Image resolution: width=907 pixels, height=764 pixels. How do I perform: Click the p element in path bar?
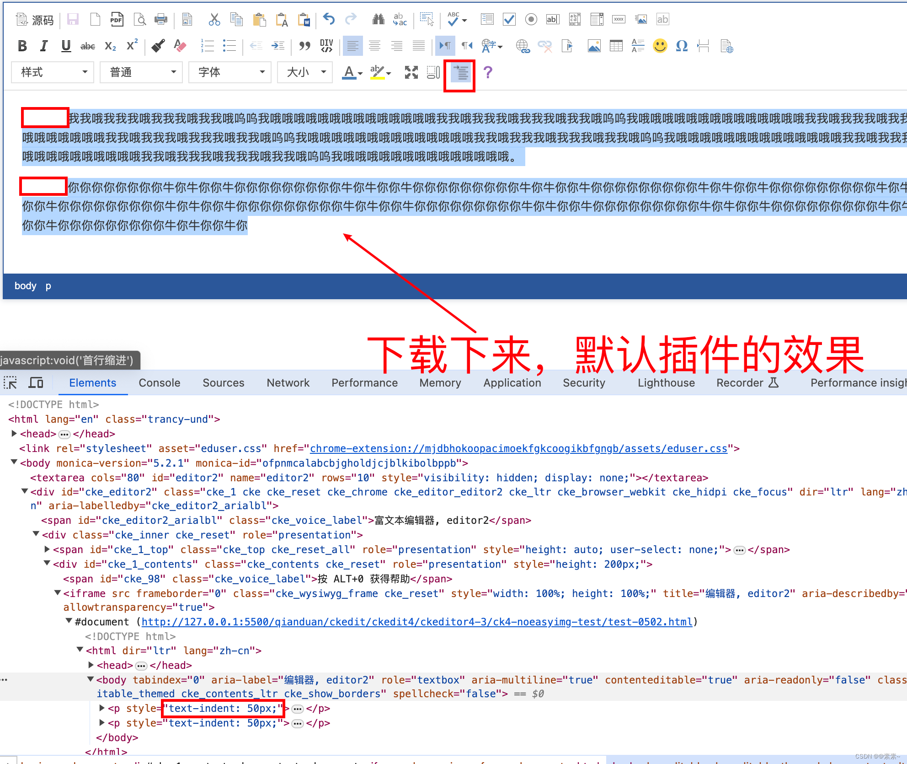coord(48,286)
